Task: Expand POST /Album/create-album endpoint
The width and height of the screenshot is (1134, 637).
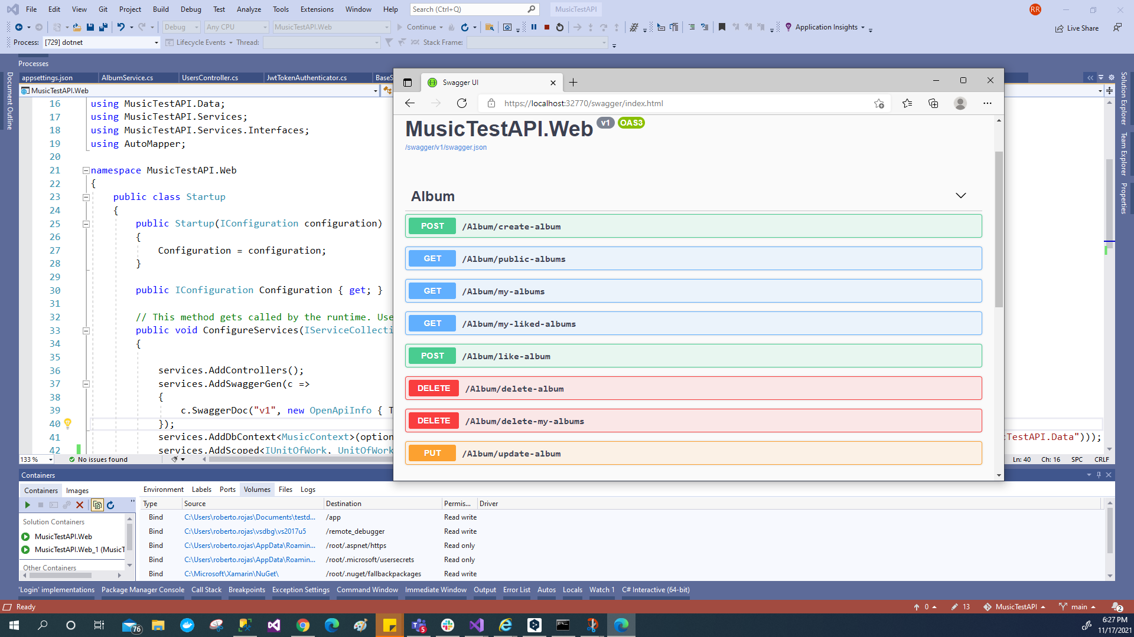Action: 693,226
